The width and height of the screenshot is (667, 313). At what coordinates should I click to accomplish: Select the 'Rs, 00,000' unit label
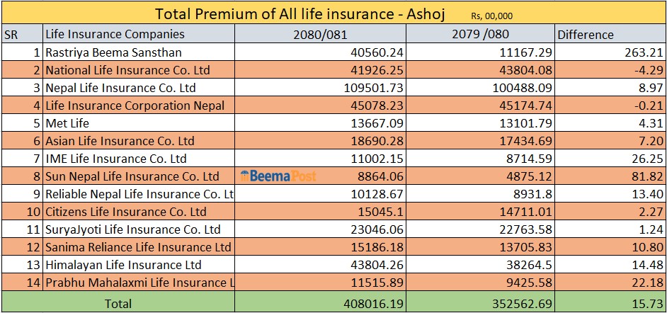(x=491, y=16)
